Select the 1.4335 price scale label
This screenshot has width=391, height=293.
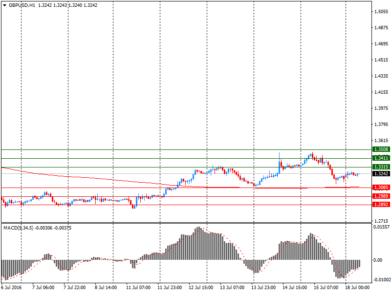(381, 76)
